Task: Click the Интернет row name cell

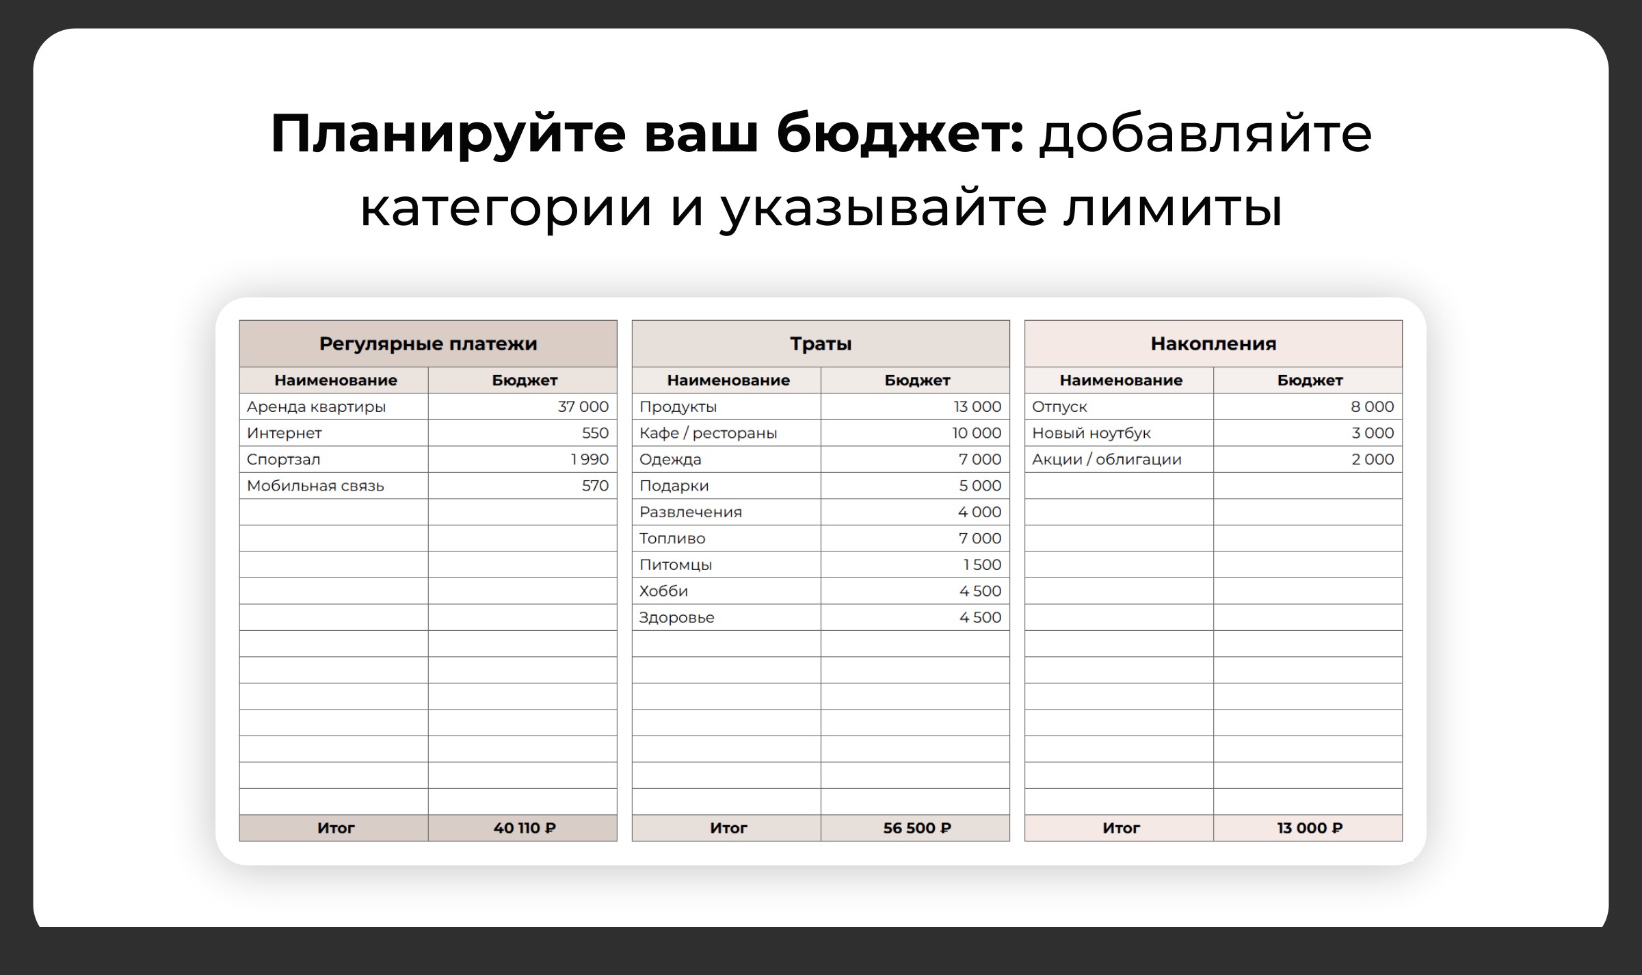Action: point(334,433)
